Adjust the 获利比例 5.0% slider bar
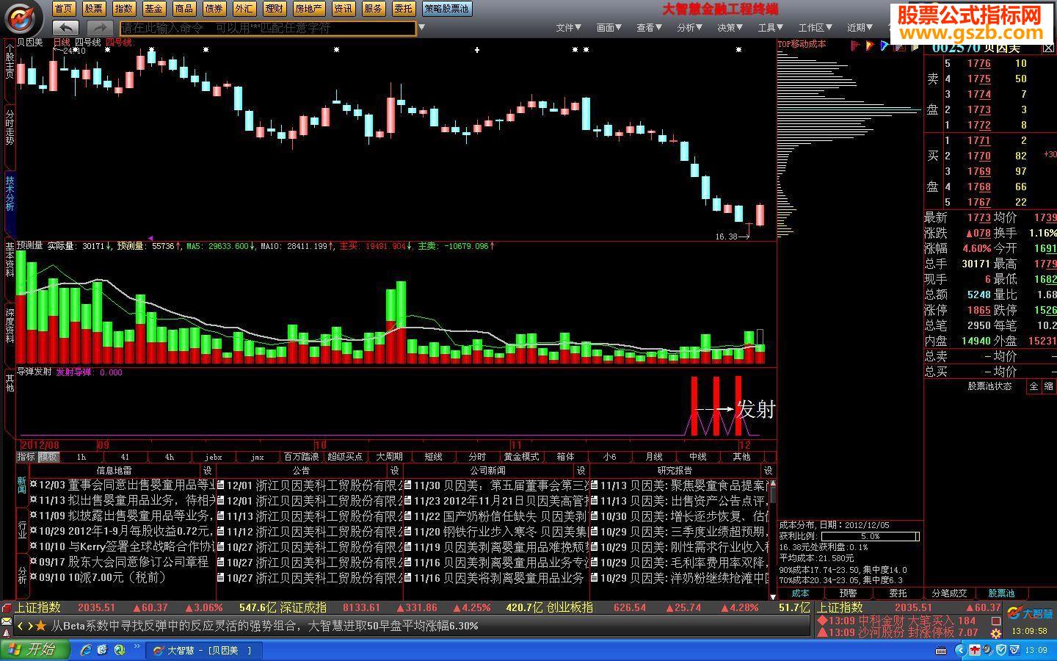The height and width of the screenshot is (661, 1057). coord(871,537)
